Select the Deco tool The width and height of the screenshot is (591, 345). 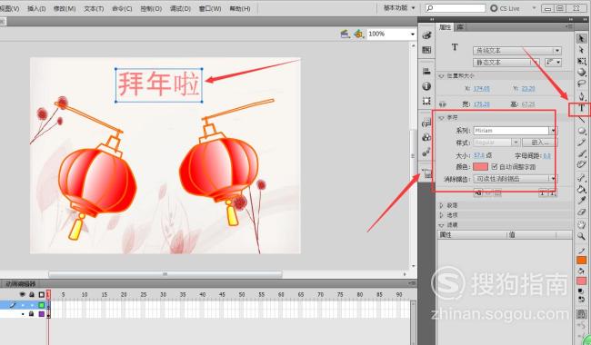[x=581, y=164]
